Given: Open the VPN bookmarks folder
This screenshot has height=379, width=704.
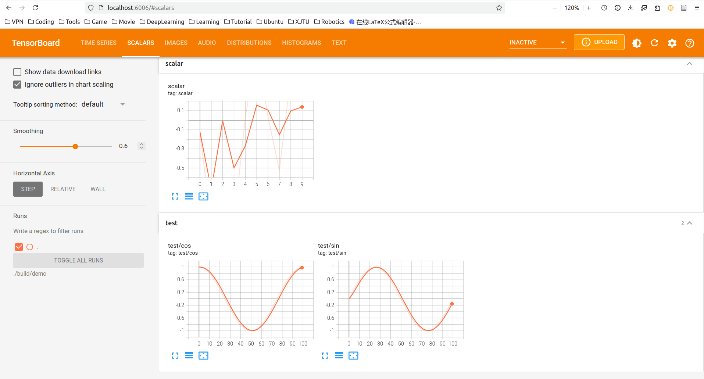Looking at the screenshot, I should [14, 22].
